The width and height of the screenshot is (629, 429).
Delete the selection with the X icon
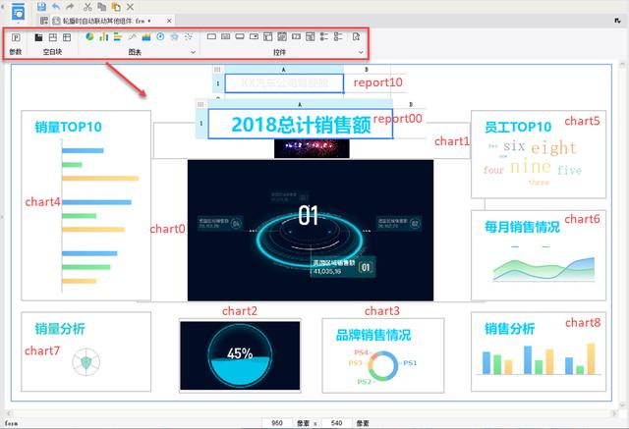[130, 7]
